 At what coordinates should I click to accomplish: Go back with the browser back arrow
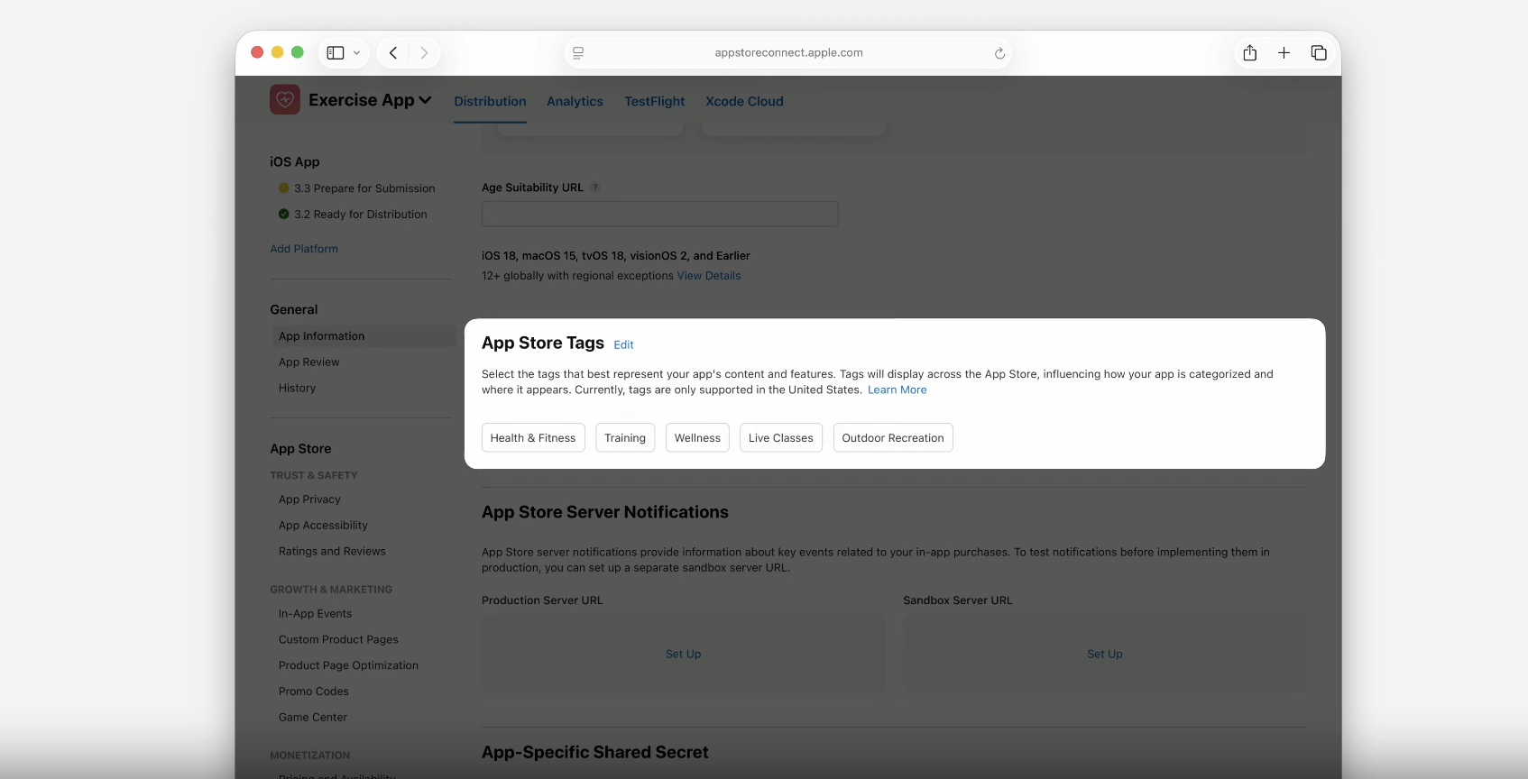[393, 53]
